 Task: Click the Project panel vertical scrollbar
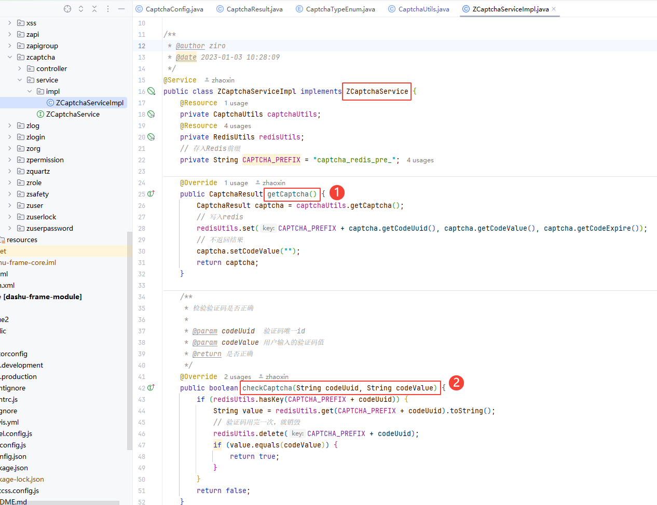pyautogui.click(x=129, y=341)
